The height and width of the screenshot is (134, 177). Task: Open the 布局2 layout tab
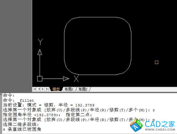coord(83,89)
